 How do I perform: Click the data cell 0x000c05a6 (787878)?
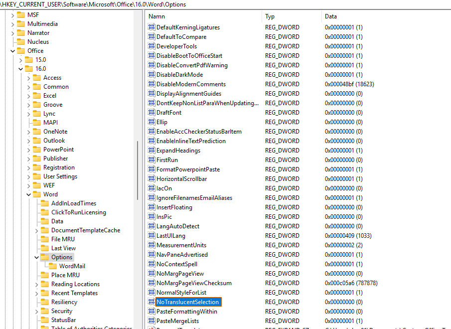point(351,283)
